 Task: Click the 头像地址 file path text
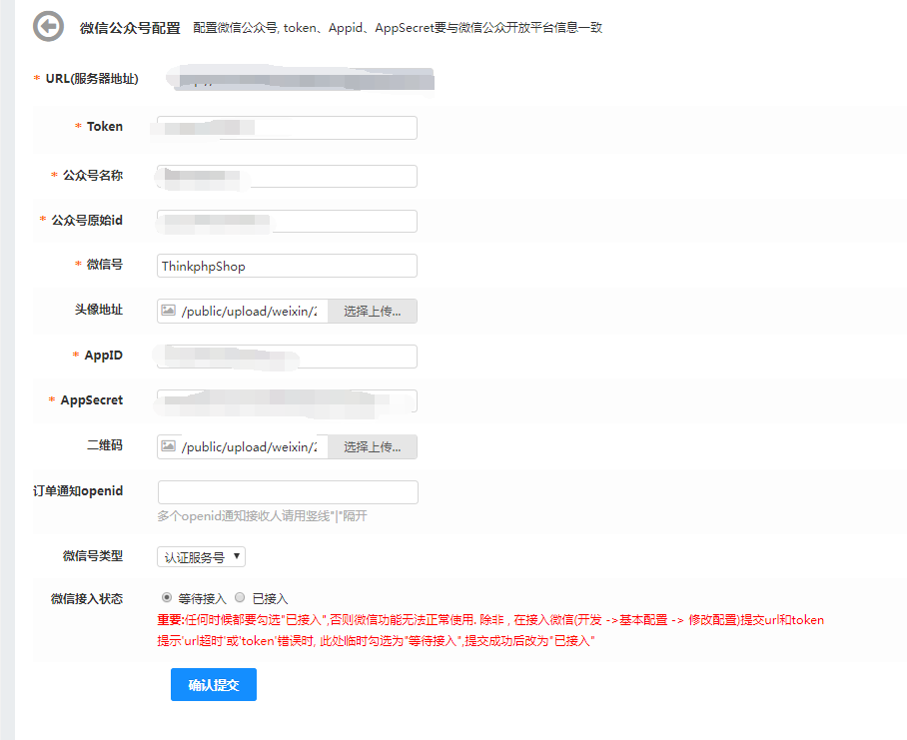click(250, 312)
